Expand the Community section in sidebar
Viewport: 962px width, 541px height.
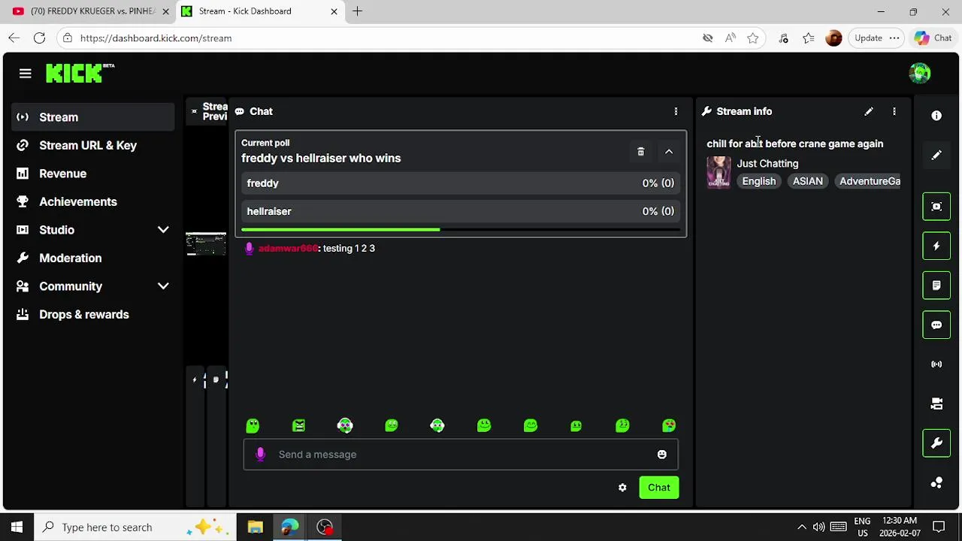[x=163, y=286]
